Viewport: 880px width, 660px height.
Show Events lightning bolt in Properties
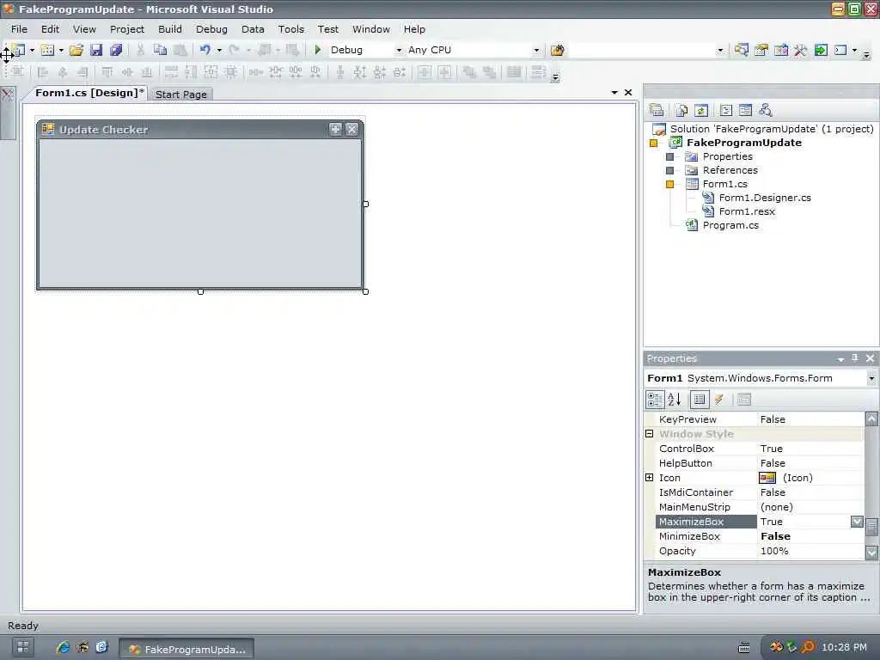[719, 399]
